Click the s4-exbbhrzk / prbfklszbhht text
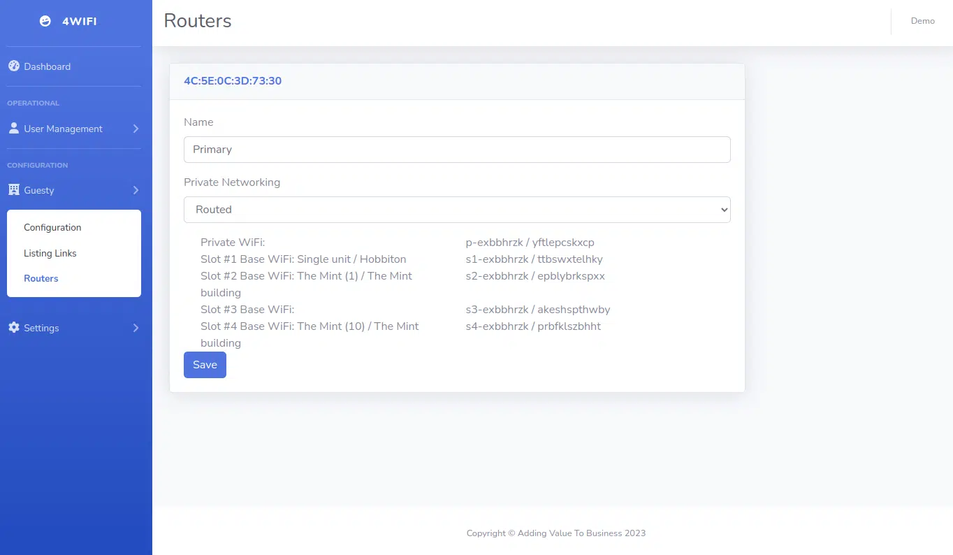The image size is (953, 555). pyautogui.click(x=533, y=326)
